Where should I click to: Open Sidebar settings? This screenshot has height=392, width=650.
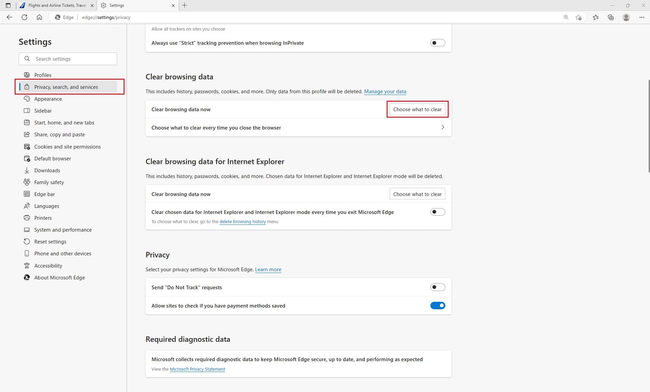[x=68, y=111]
